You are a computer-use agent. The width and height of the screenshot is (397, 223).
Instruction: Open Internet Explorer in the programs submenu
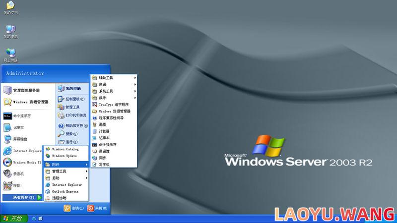[x=66, y=185]
